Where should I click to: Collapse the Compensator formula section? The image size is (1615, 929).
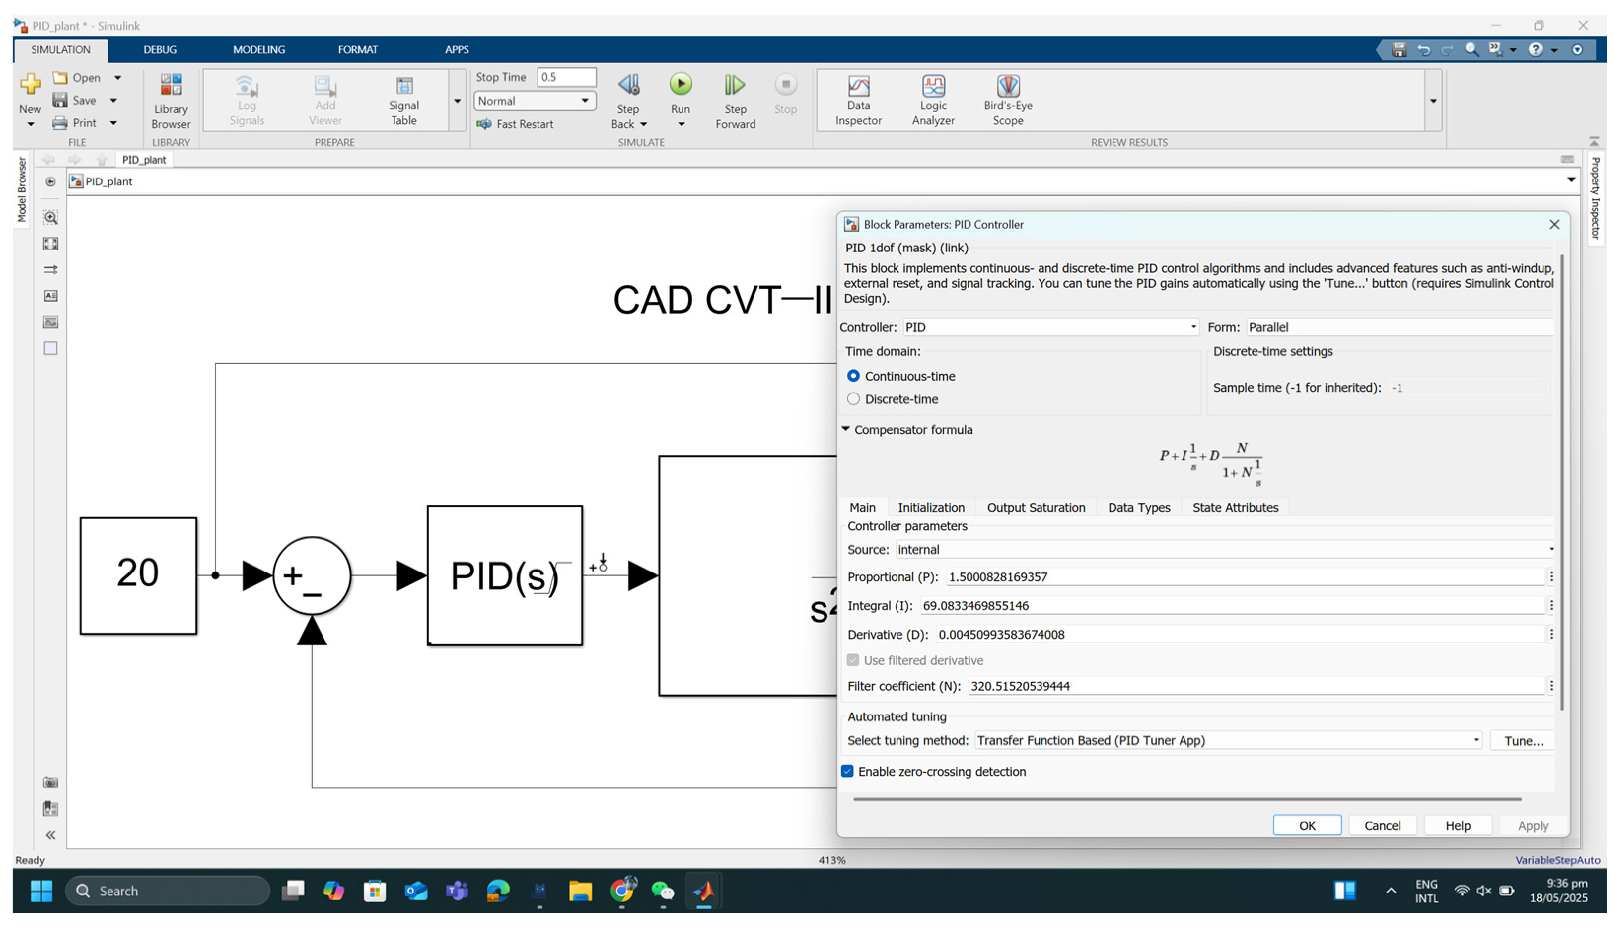click(x=845, y=429)
